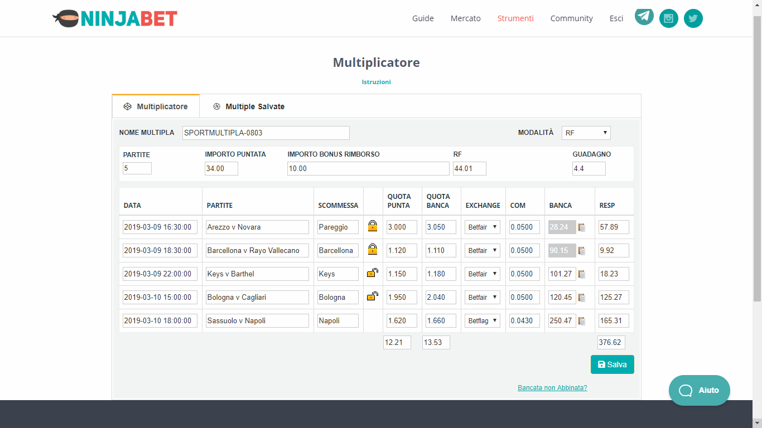The height and width of the screenshot is (428, 762).
Task: Toggle open padlock on Bologna v Cagliari row
Action: [373, 296]
